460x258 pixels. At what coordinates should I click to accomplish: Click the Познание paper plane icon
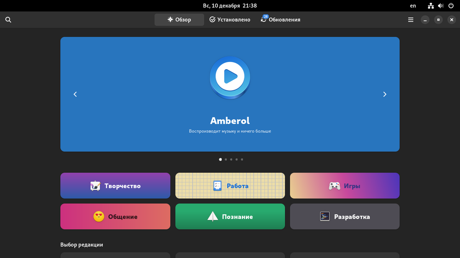(212, 216)
